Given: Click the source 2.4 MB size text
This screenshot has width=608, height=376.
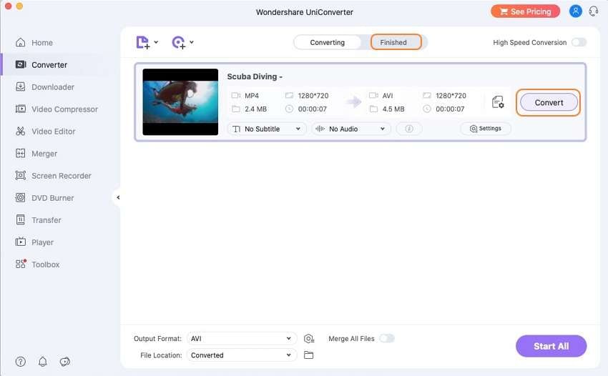Looking at the screenshot, I should click(255, 109).
